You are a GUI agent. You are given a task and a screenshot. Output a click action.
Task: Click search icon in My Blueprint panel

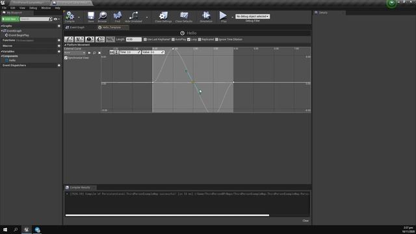(51, 19)
